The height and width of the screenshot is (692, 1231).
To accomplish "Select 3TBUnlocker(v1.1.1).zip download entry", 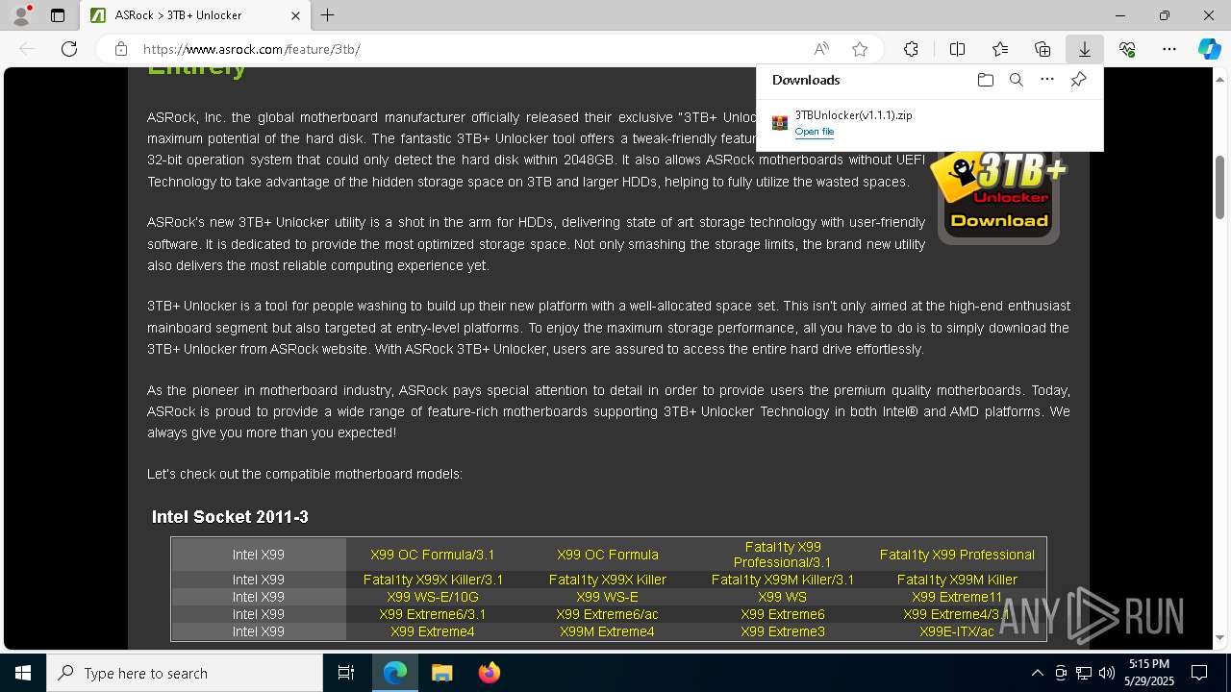I will (x=929, y=123).
